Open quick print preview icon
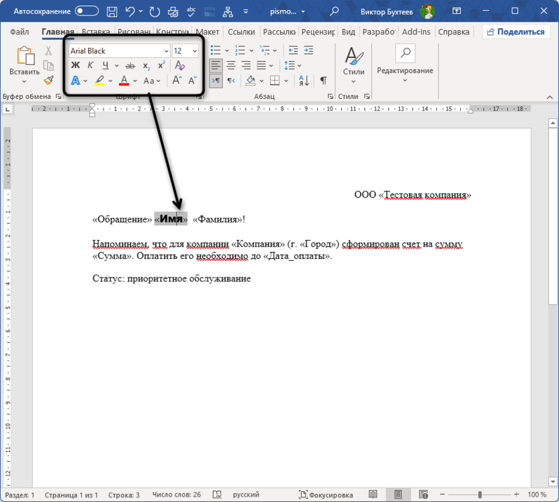 pos(173,12)
